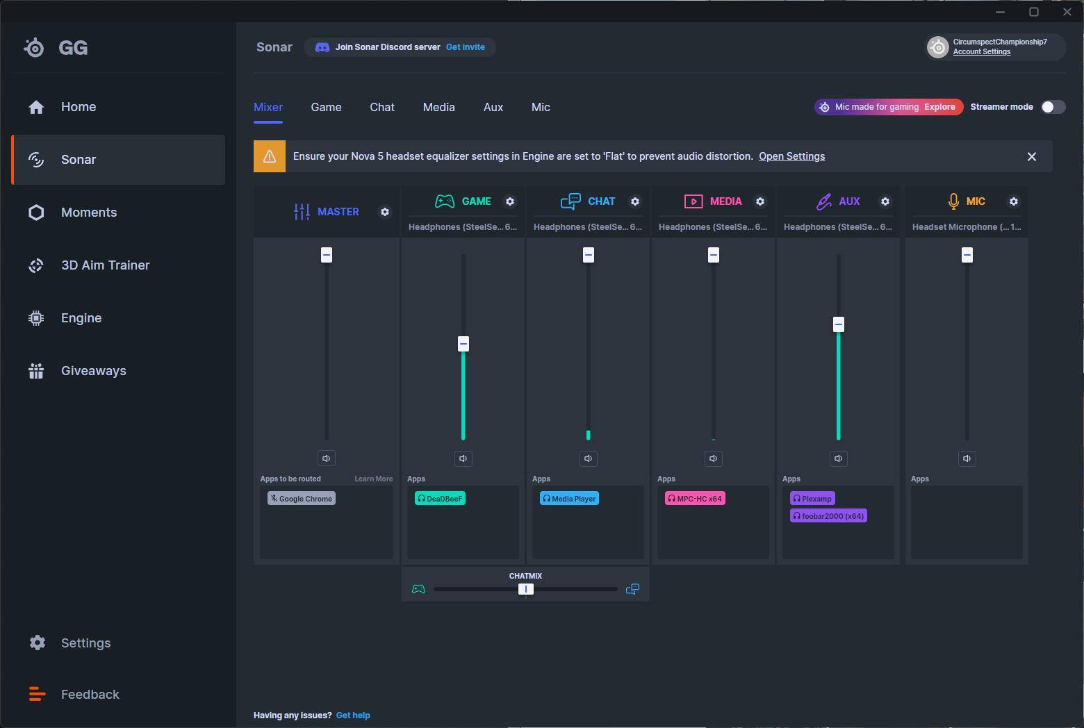Click the ChatMix chat icon on right
The width and height of the screenshot is (1084, 728).
pos(632,589)
